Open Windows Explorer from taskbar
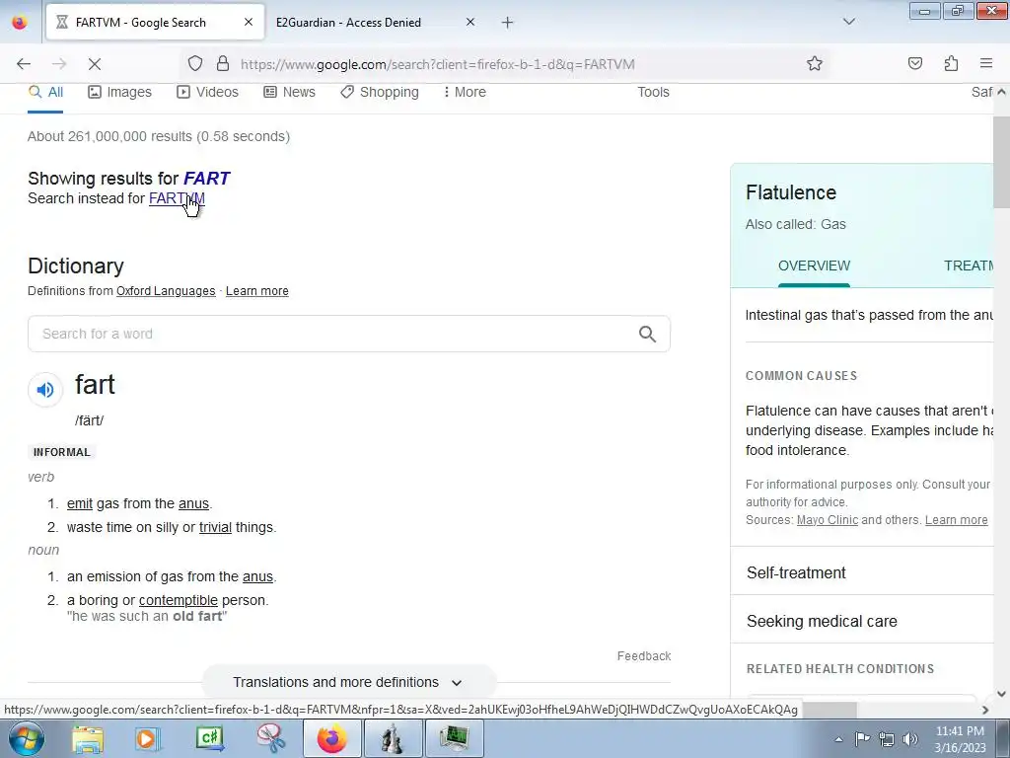1010x758 pixels. pyautogui.click(x=87, y=738)
